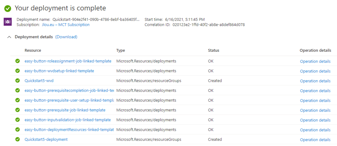Click green status icon of prerequisitecompletion-job row
The height and width of the screenshot is (146, 337).
(18, 90)
